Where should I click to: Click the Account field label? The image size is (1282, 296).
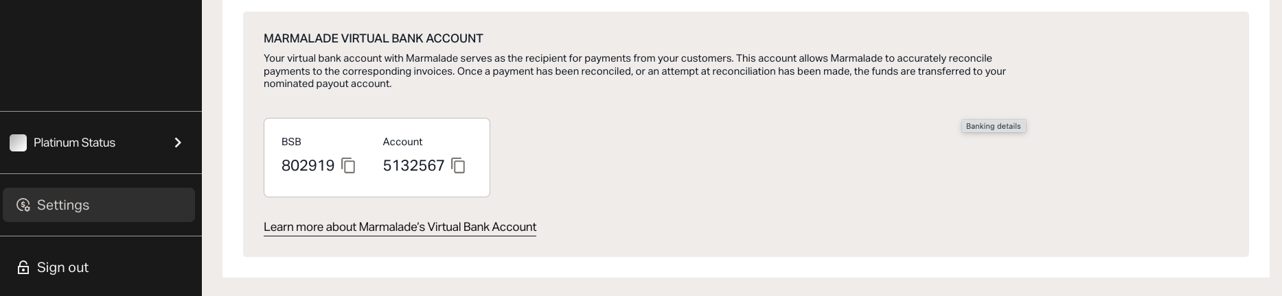(402, 142)
